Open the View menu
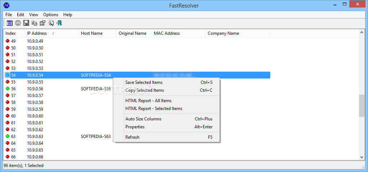This screenshot has width=368, height=172. tap(33, 14)
